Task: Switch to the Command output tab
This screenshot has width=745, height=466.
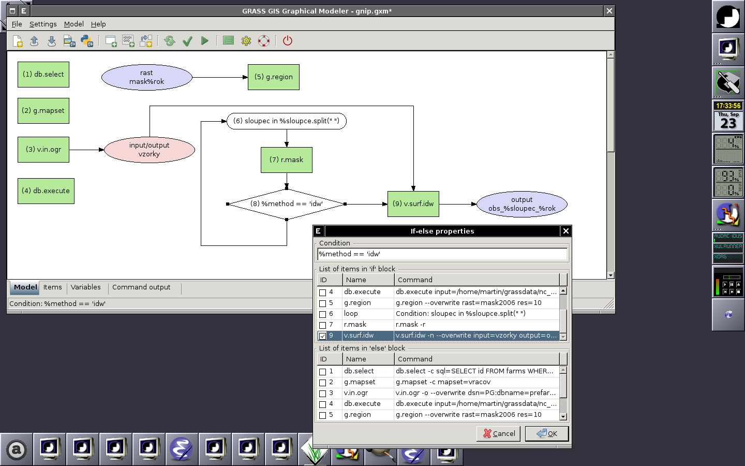Action: coord(141,287)
